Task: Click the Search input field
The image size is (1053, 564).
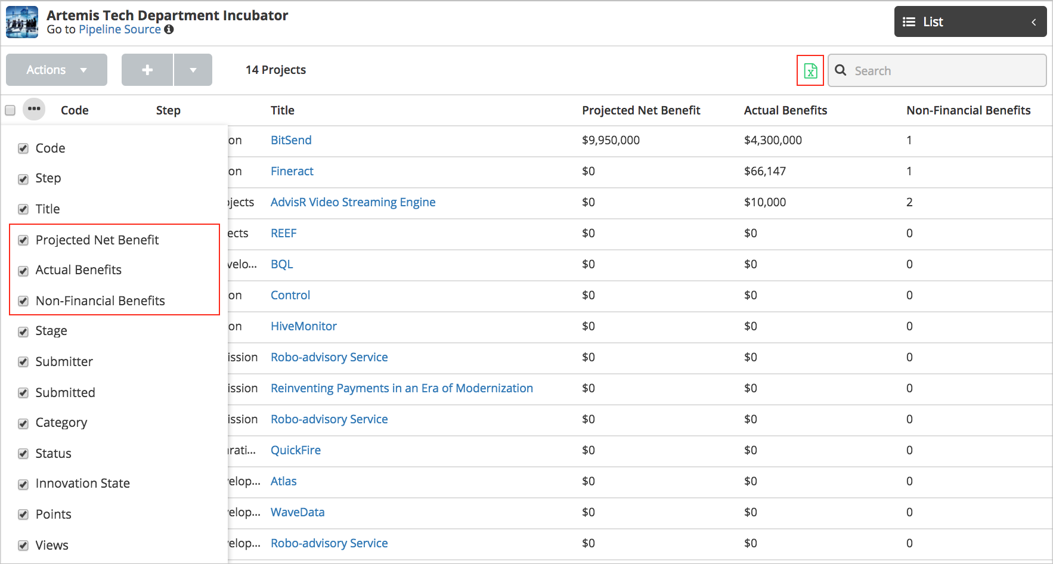Action: (x=937, y=70)
